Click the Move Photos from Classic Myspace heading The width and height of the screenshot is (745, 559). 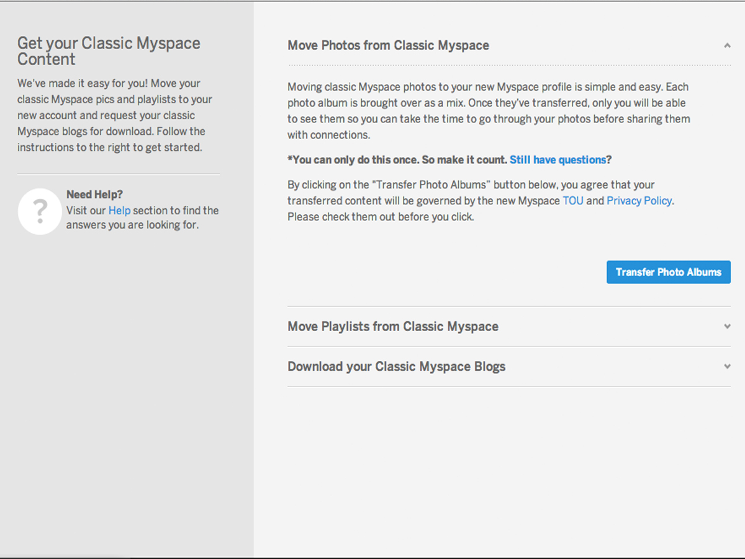pos(388,45)
